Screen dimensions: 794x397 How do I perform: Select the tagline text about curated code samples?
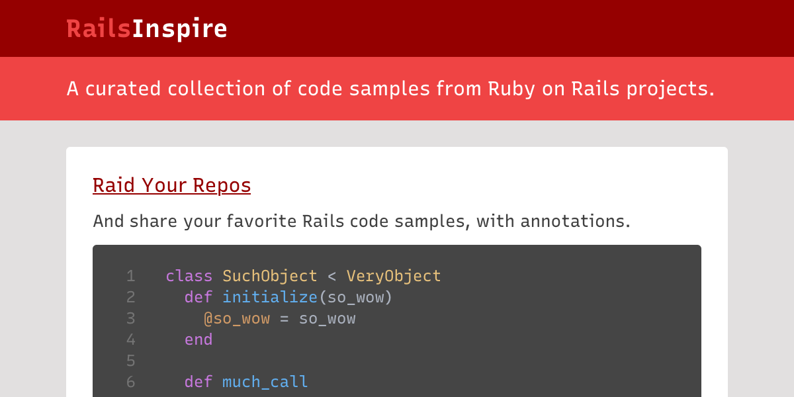390,89
